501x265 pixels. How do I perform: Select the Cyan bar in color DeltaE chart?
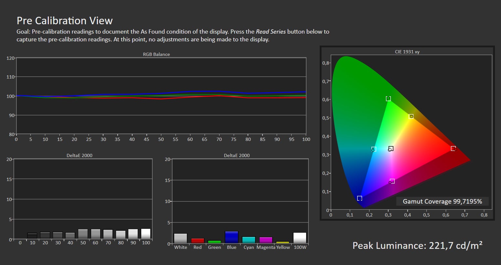[249, 240]
